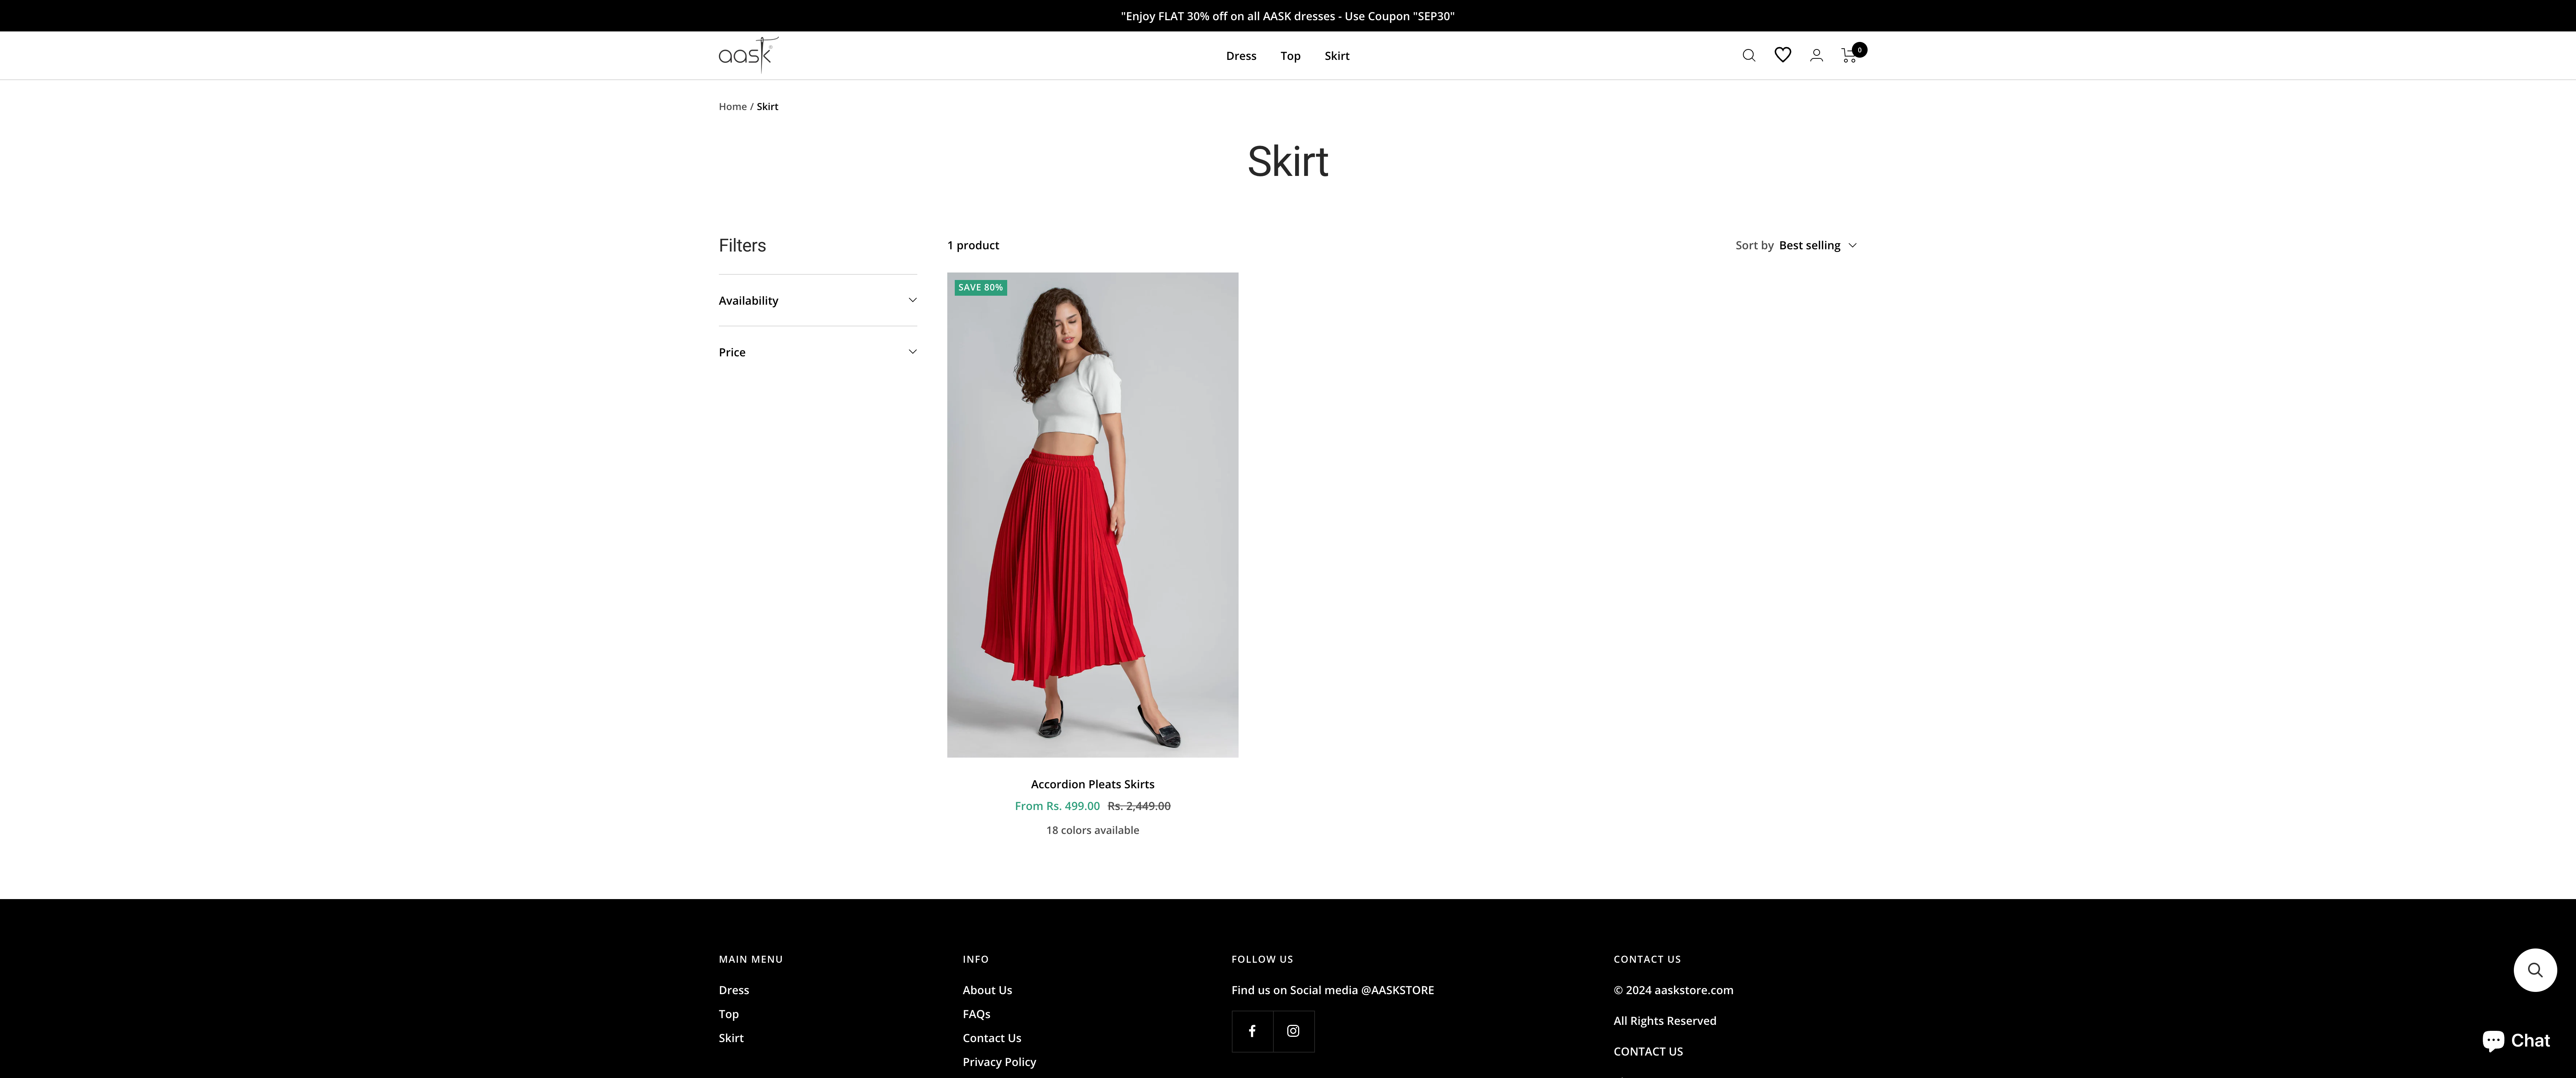This screenshot has width=2576, height=1078.
Task: Click the Home breadcrumb link
Action: tap(732, 106)
